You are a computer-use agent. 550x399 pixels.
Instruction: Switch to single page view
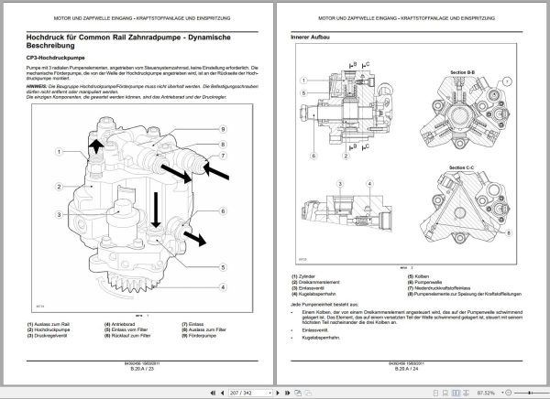coord(435,393)
